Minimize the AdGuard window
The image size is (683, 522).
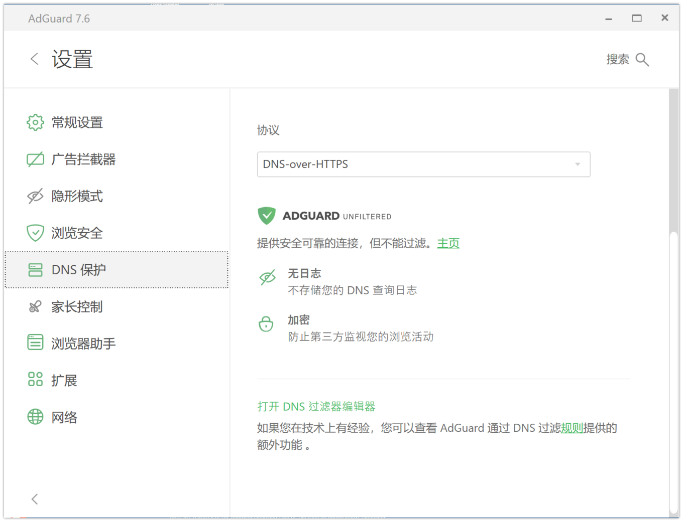pyautogui.click(x=609, y=19)
